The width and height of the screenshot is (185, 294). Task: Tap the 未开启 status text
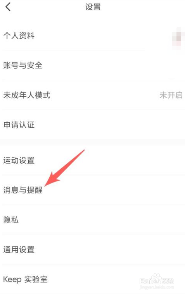tap(171, 95)
